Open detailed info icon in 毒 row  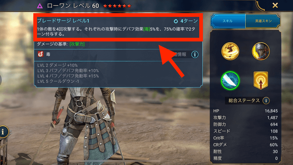195,54
